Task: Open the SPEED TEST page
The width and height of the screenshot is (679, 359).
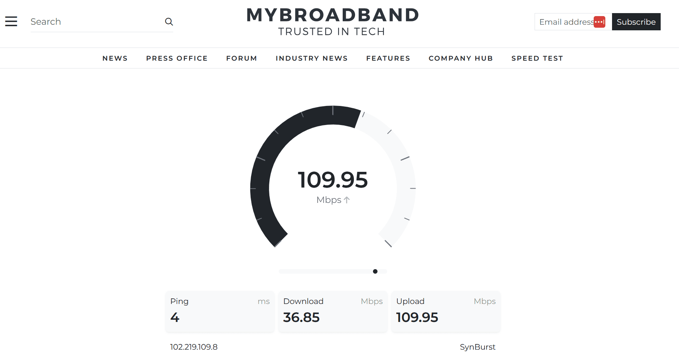Action: coord(537,58)
